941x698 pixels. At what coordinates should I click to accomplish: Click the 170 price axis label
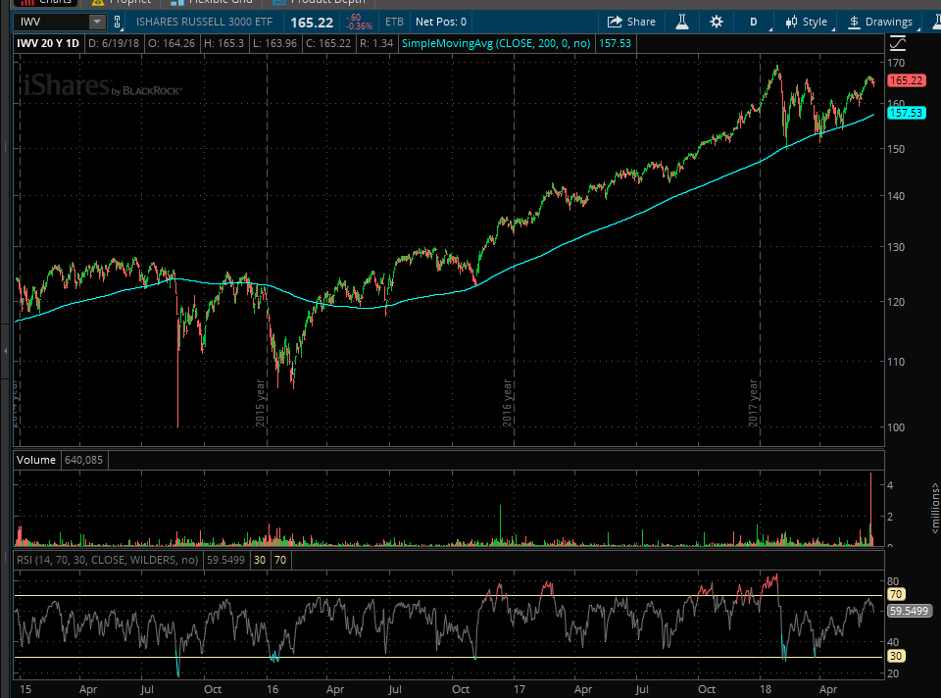(896, 63)
